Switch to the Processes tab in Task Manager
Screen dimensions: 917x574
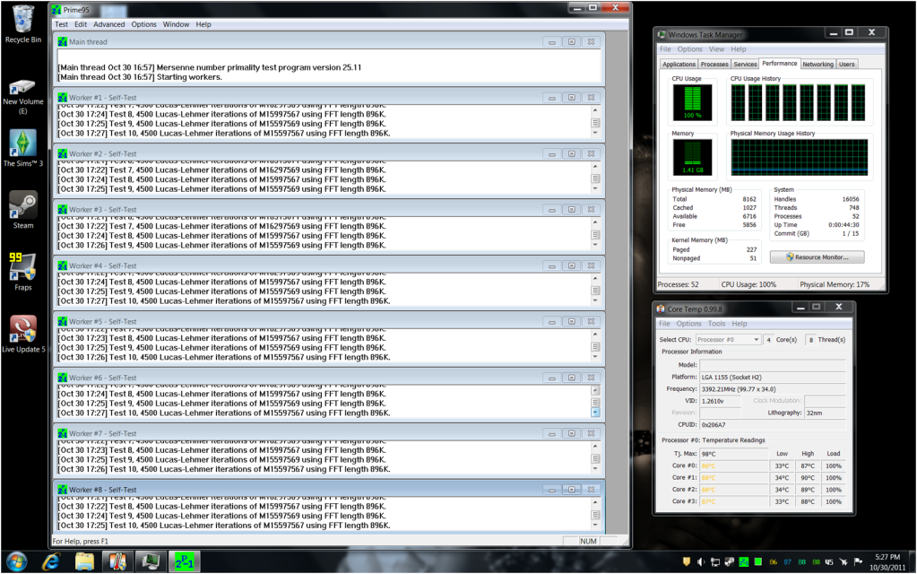[x=714, y=65]
